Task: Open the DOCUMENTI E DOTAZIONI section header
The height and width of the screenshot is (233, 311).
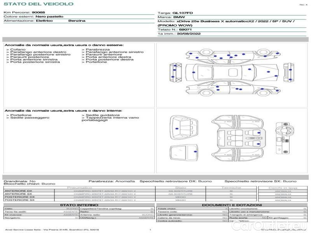Action: pyautogui.click(x=232, y=205)
